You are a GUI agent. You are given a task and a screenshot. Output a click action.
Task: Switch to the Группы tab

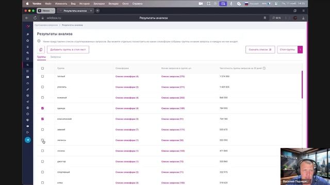point(41,57)
